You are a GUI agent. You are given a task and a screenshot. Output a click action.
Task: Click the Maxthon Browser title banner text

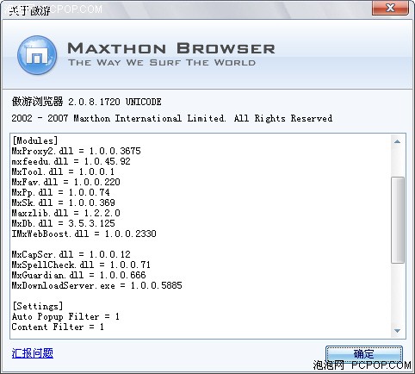[x=171, y=48]
